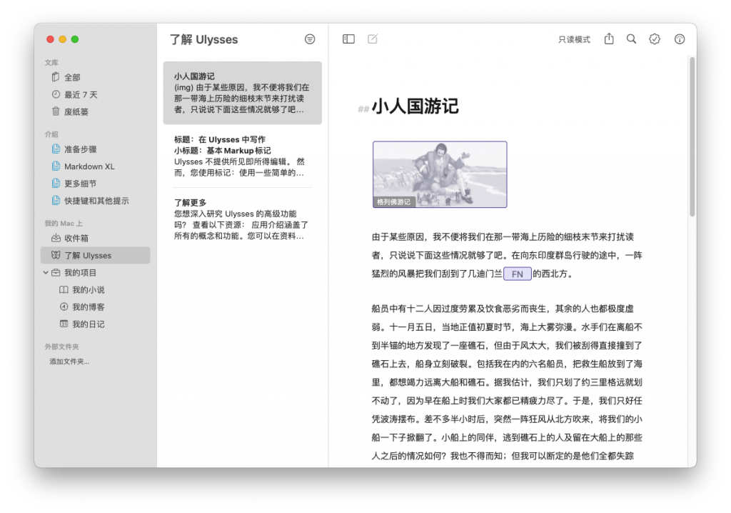This screenshot has width=731, height=513.
Task: Click 添加文件夹… link
Action: click(69, 362)
